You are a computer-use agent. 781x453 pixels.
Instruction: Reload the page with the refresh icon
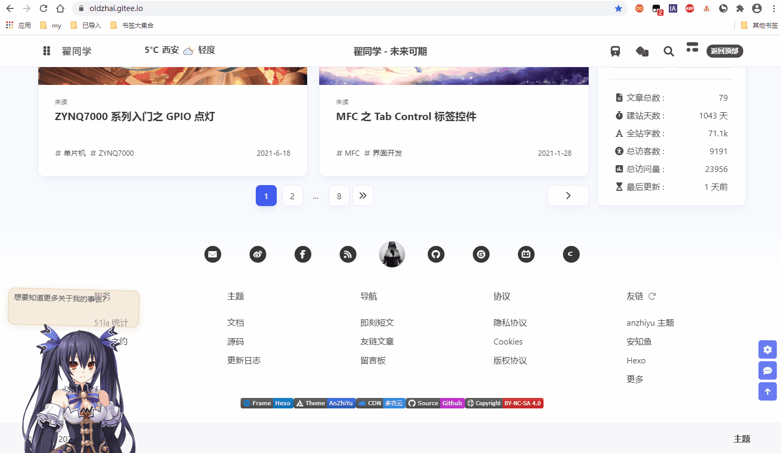44,8
